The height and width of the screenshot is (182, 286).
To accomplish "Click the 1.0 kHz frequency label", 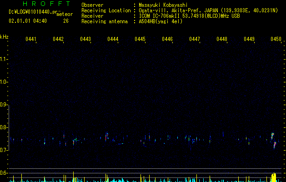I will pyautogui.click(x=4, y=82).
